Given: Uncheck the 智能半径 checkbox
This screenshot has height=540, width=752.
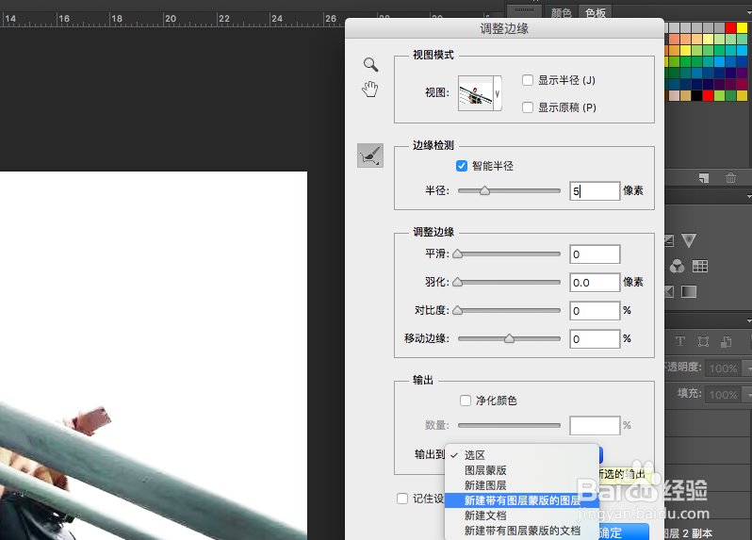Looking at the screenshot, I should [462, 166].
